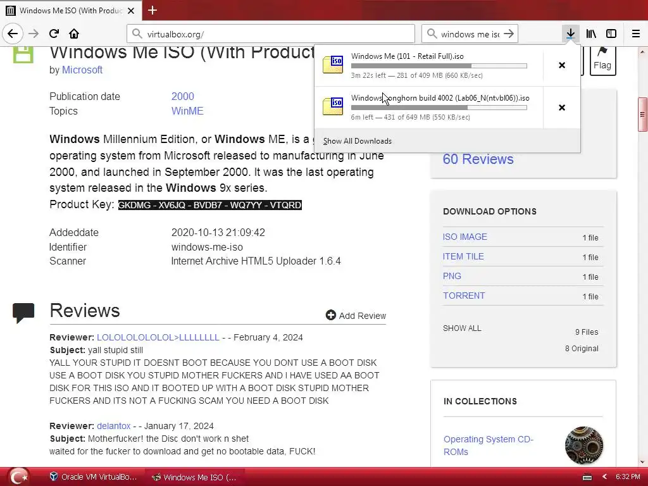Click the 9 Files count text
The height and width of the screenshot is (486, 648).
click(x=587, y=332)
